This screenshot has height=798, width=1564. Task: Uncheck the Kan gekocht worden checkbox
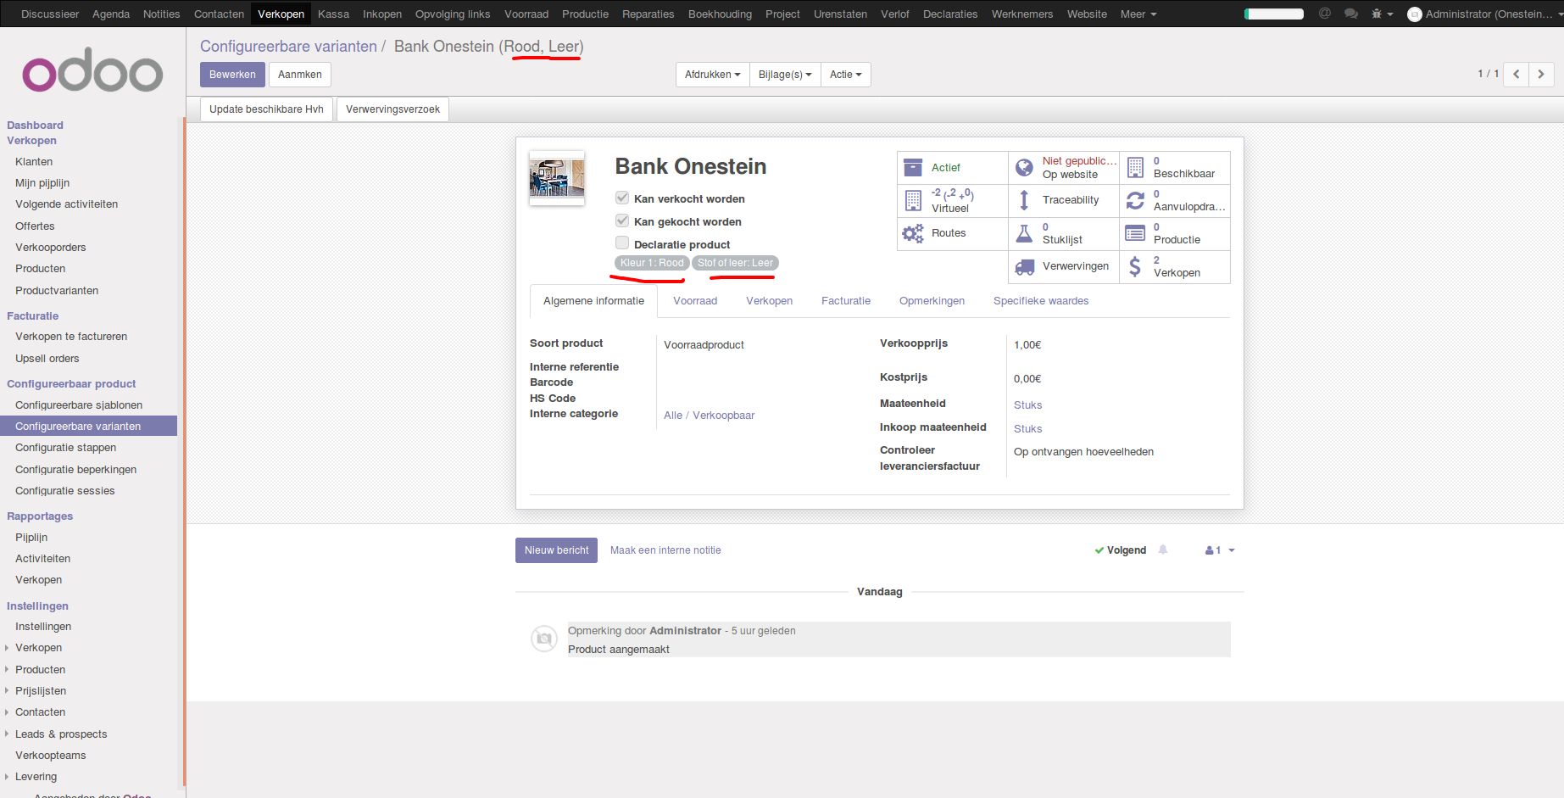pyautogui.click(x=622, y=220)
